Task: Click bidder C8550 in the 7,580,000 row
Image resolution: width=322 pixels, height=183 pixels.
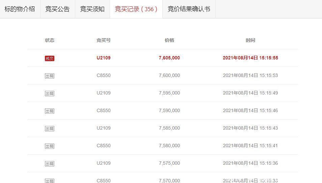Action: [104, 146]
